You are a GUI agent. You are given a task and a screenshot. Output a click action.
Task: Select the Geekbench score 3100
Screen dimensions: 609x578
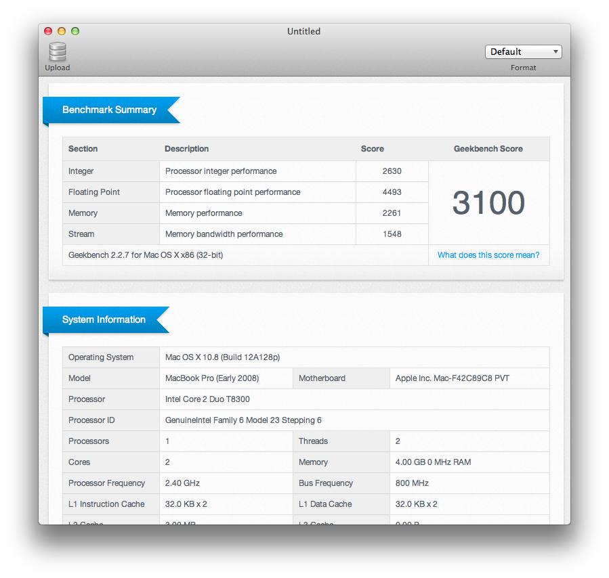point(488,202)
